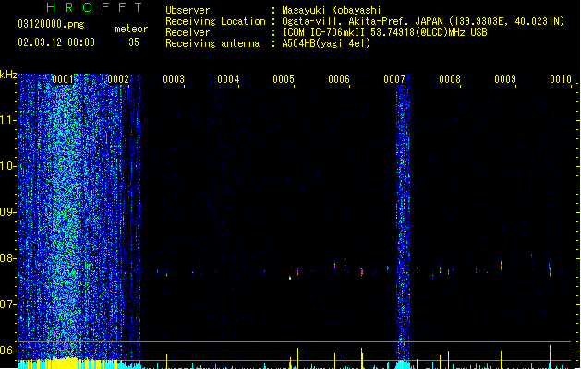Click time marker 0002
The width and height of the screenshot is (581, 369).
pyautogui.click(x=118, y=79)
